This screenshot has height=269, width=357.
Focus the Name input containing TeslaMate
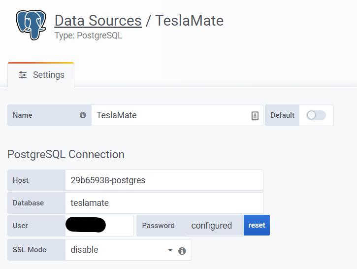(170, 115)
